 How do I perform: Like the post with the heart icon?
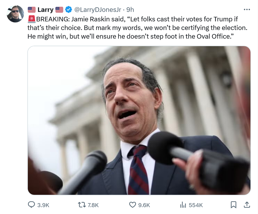132,205
